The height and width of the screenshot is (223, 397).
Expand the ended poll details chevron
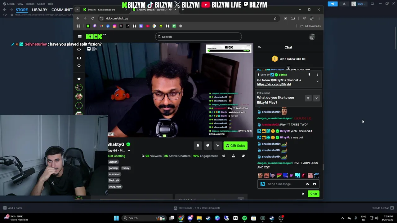tap(316, 98)
